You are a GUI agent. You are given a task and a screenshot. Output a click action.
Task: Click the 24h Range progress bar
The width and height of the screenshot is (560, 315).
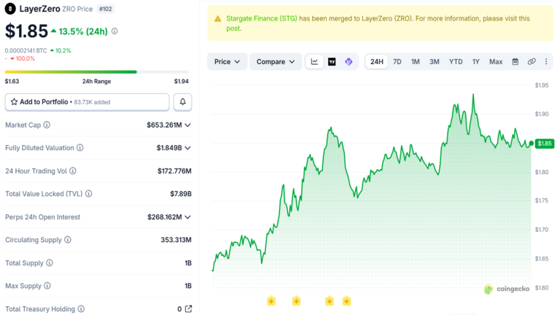point(96,72)
